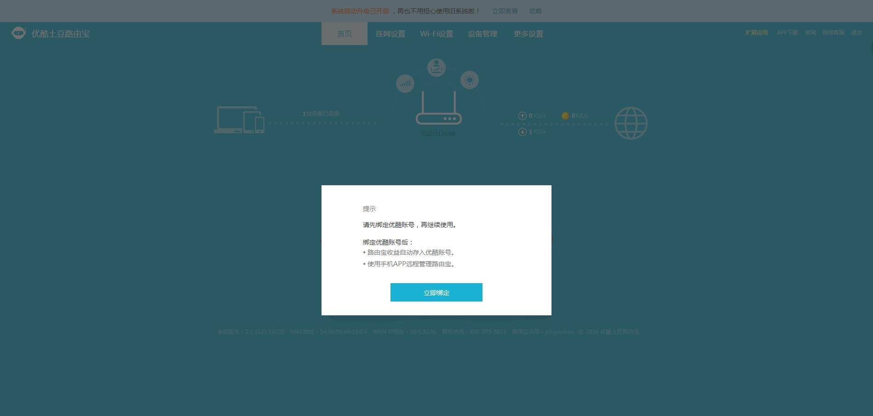Click the indicator light brightness icon
Viewport: 873px width, 416px height.
tap(469, 80)
